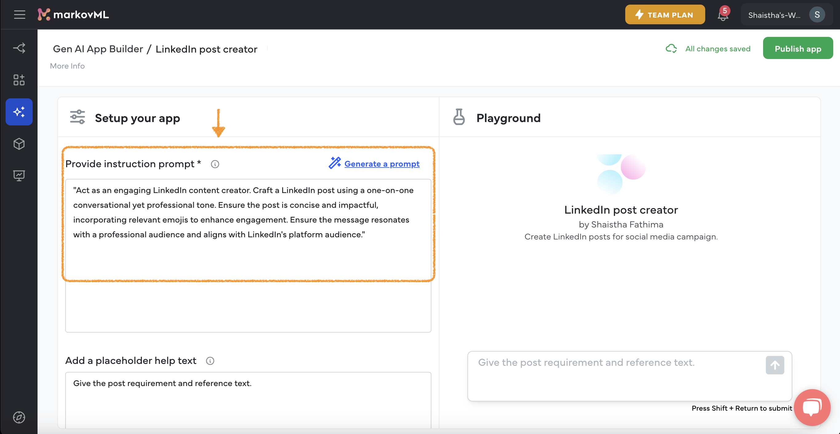
Task: Click the hamburger menu icon
Action: point(19,15)
